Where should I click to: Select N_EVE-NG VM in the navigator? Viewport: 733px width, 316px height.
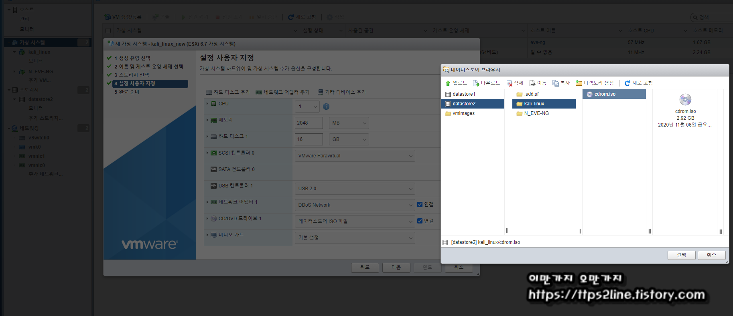41,72
